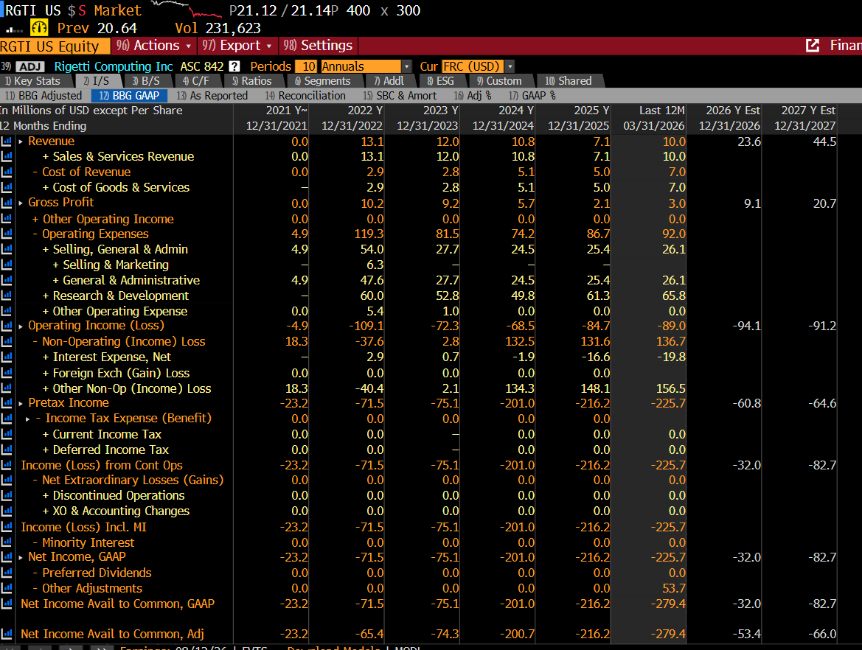Open the ESG tab
The width and height of the screenshot is (862, 650).
click(440, 81)
